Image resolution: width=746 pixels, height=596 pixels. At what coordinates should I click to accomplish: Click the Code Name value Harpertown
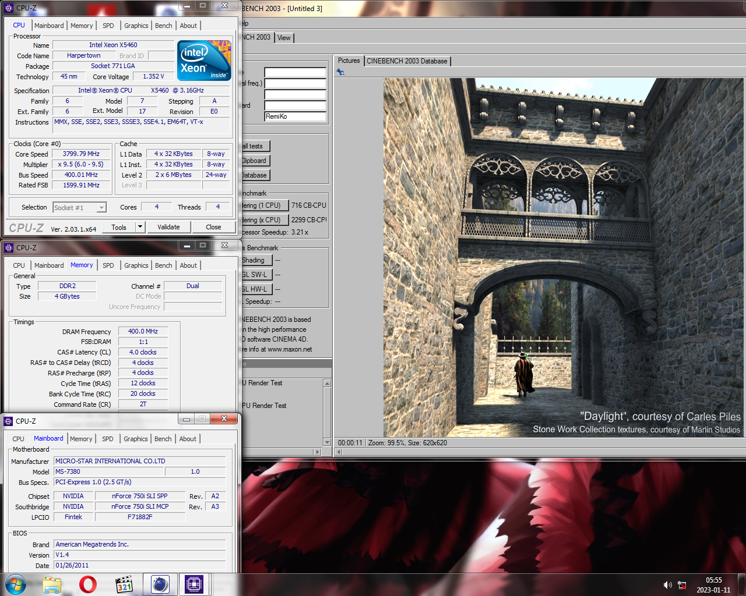pyautogui.click(x=83, y=55)
